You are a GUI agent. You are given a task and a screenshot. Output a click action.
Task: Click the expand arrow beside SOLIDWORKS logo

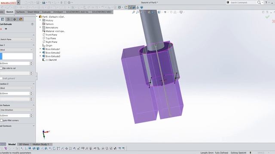18,3
